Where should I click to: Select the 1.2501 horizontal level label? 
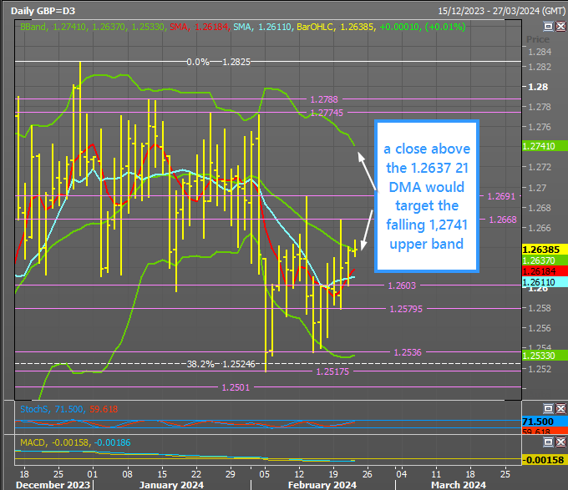(236, 387)
